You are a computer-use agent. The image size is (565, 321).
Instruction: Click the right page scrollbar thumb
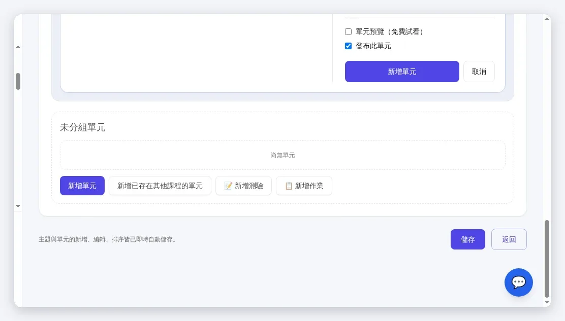547,259
